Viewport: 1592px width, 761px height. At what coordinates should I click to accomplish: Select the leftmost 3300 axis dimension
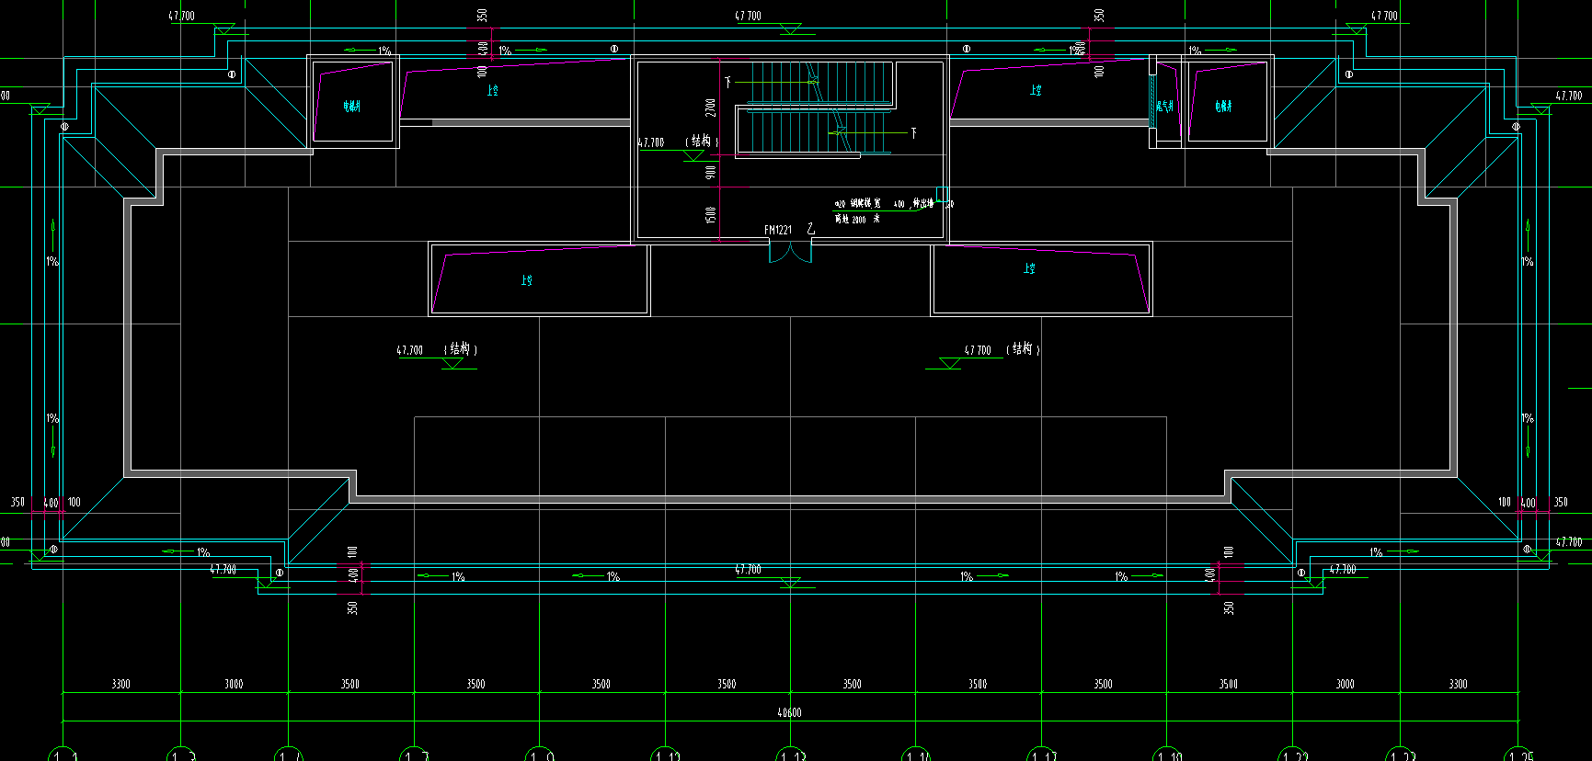(120, 684)
